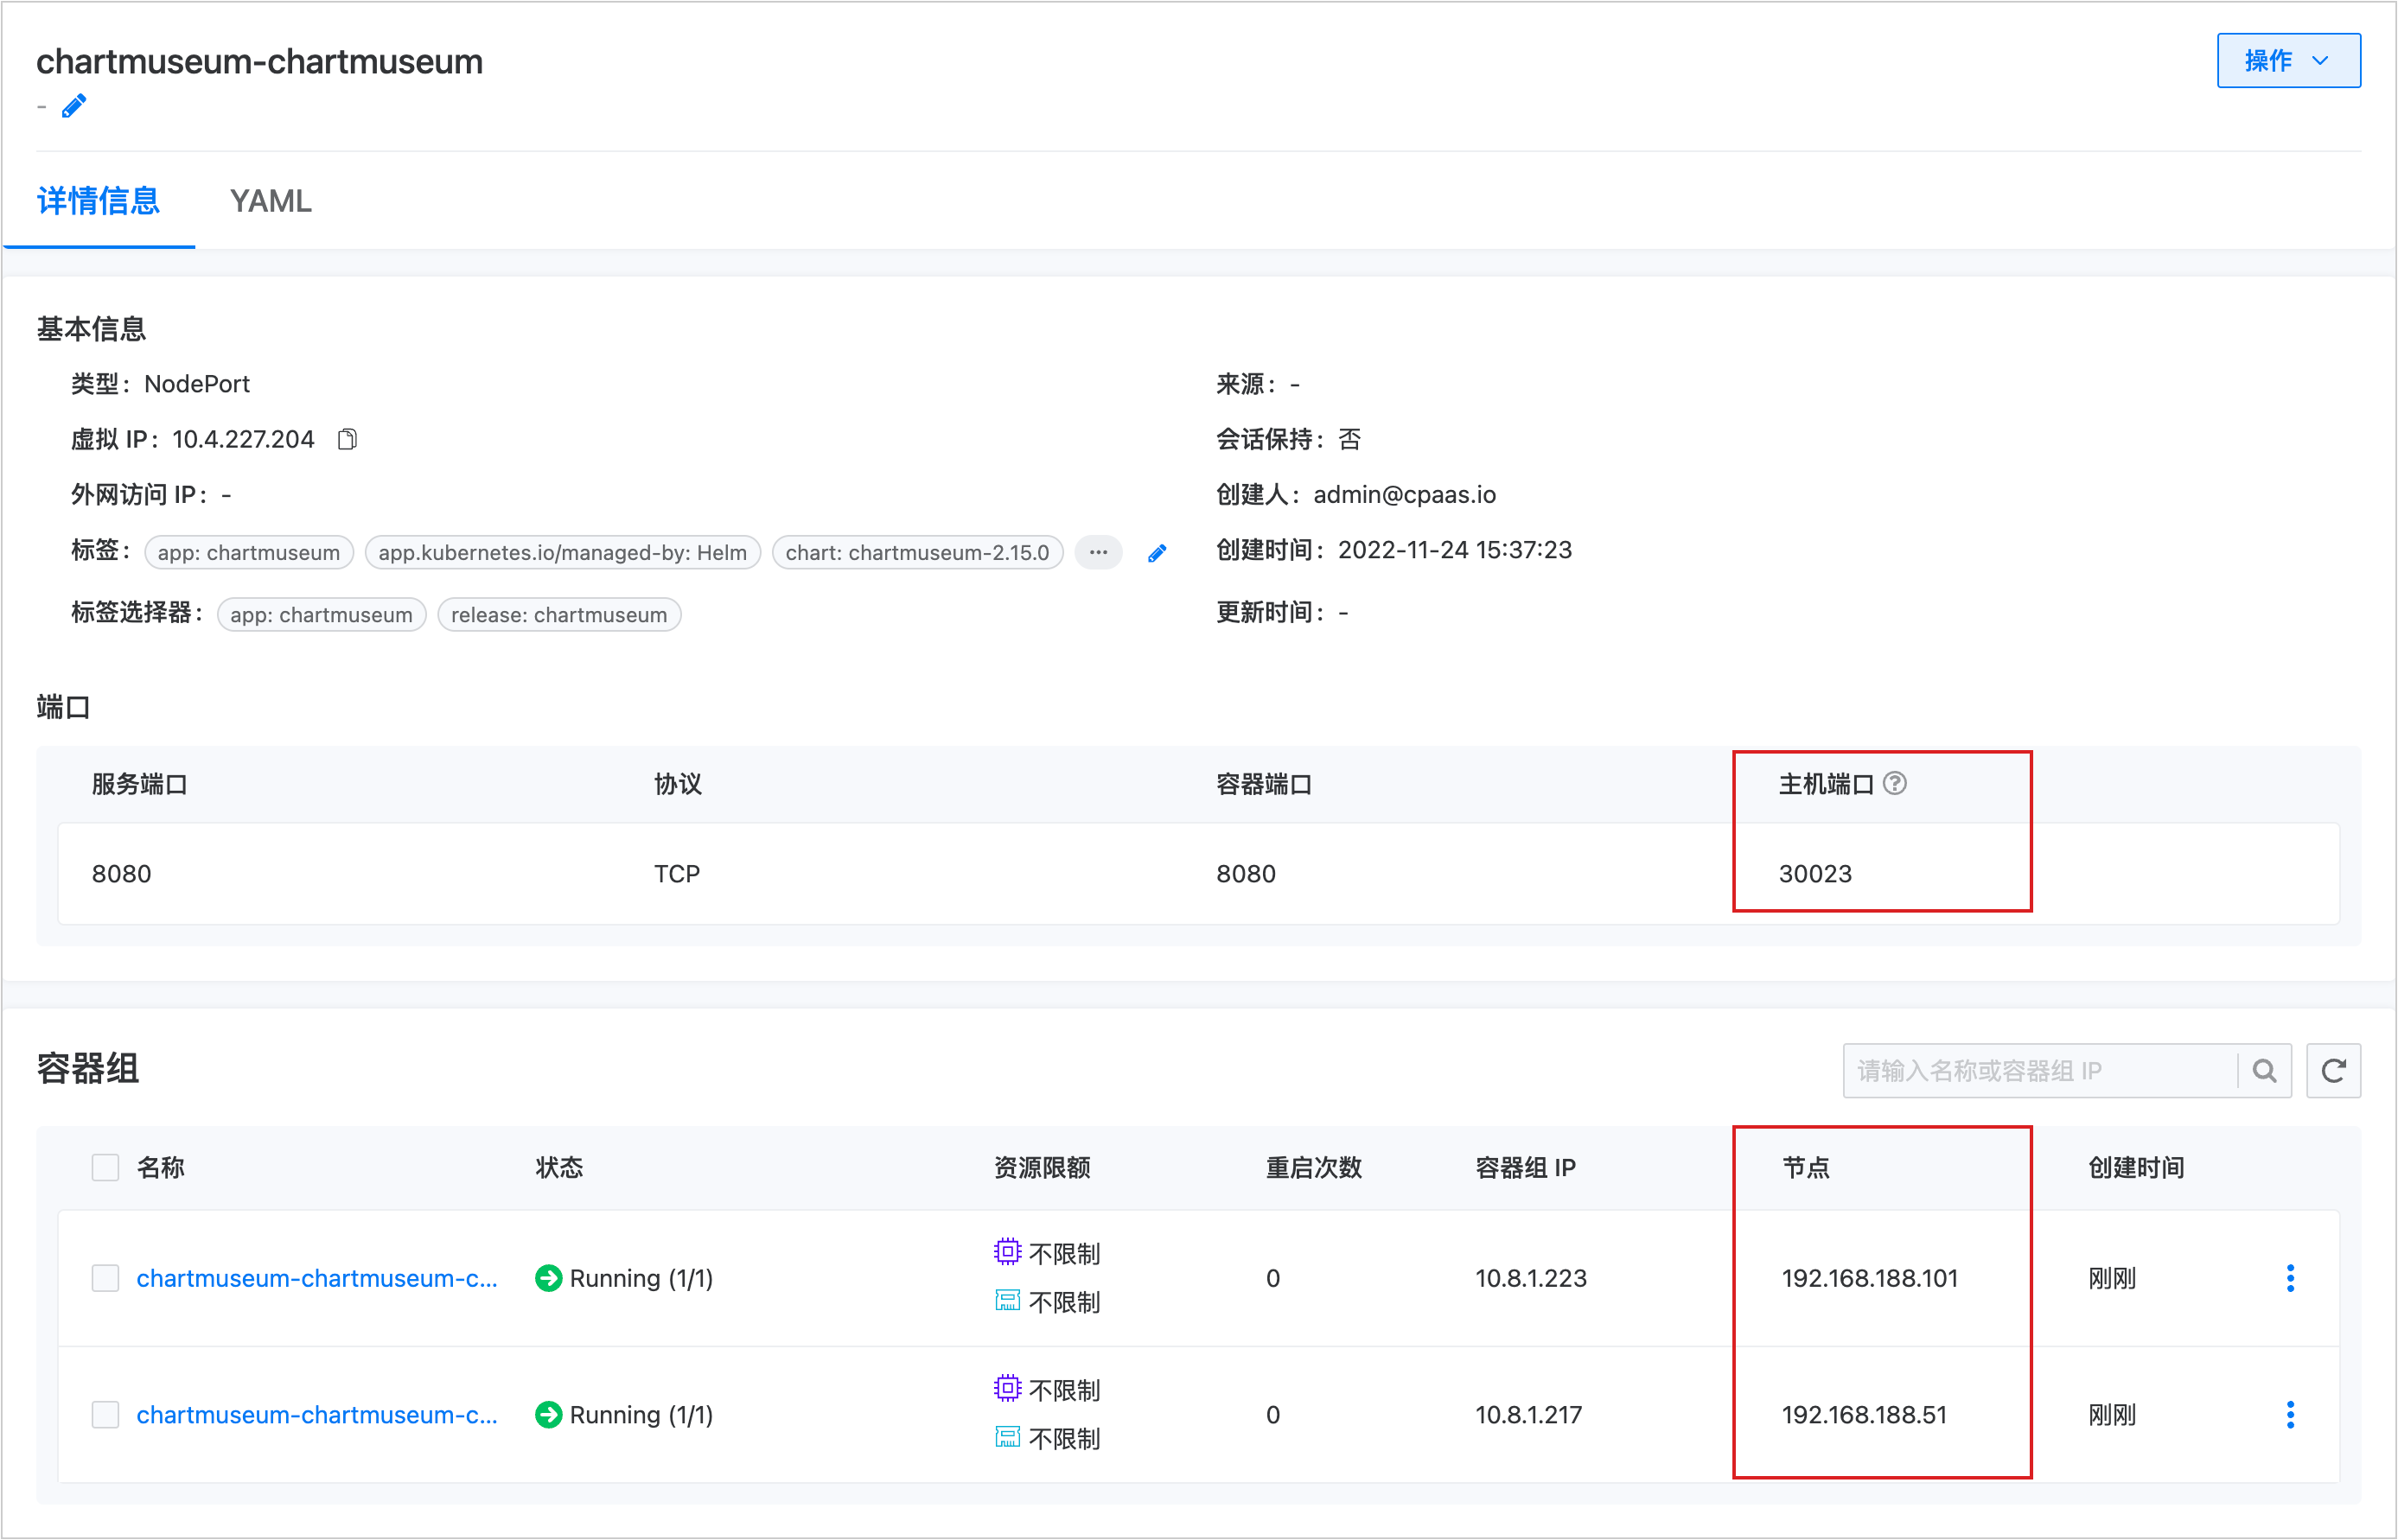Edit labels with the pencil icon
Viewport: 2398px width, 1540px height.
1157,554
